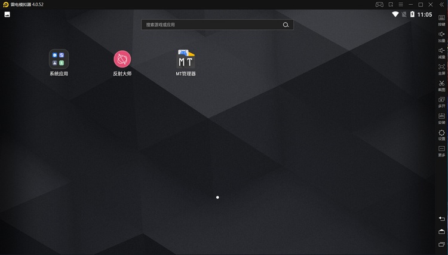
Task: Click the Wi-Fi status icon
Action: (395, 14)
